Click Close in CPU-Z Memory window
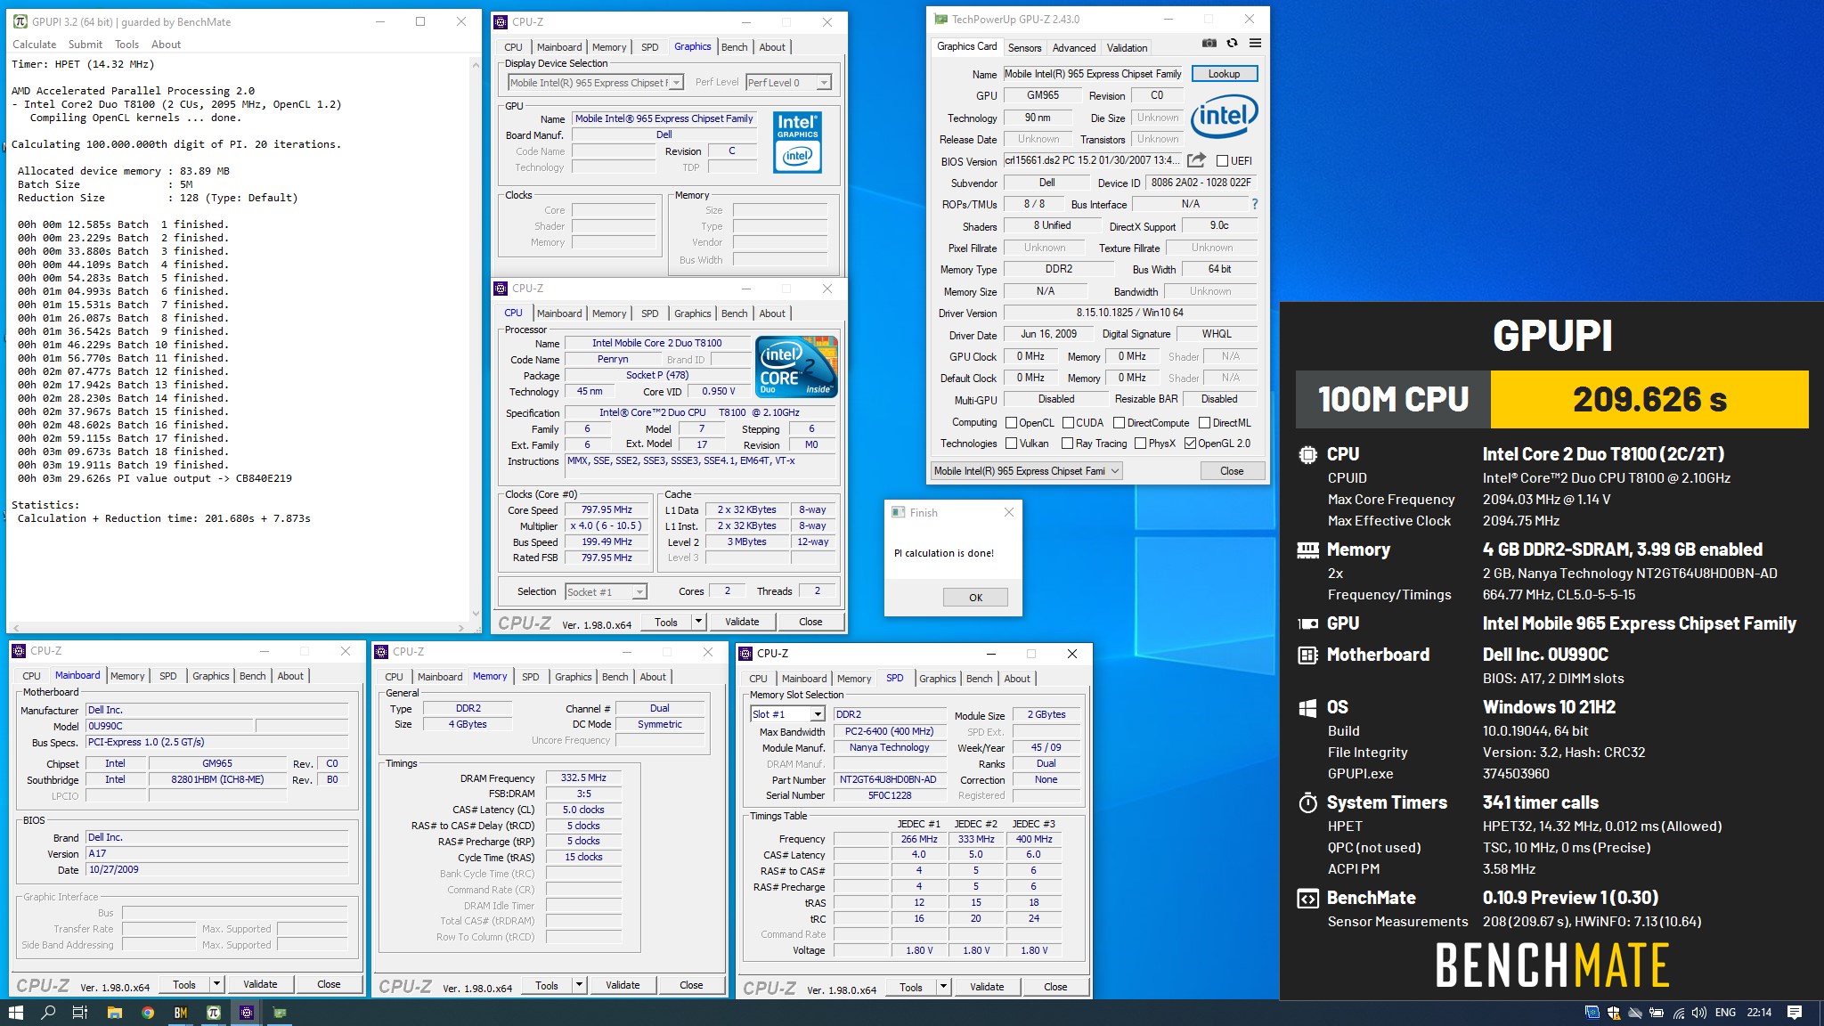This screenshot has width=1824, height=1026. tap(691, 985)
